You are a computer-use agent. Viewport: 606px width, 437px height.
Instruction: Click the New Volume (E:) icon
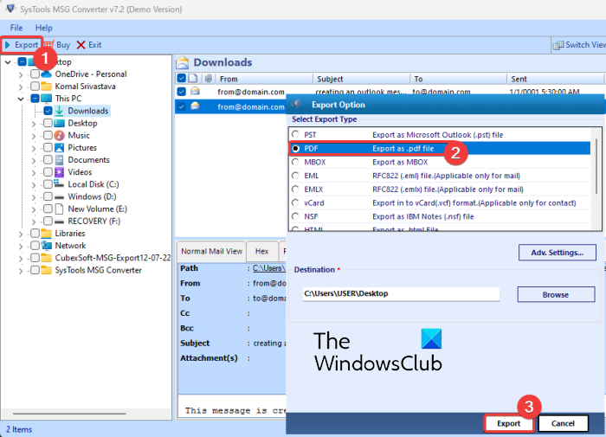click(60, 209)
